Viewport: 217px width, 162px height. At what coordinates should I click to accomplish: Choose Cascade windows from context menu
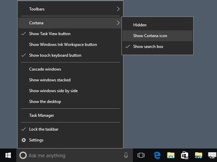(71, 69)
